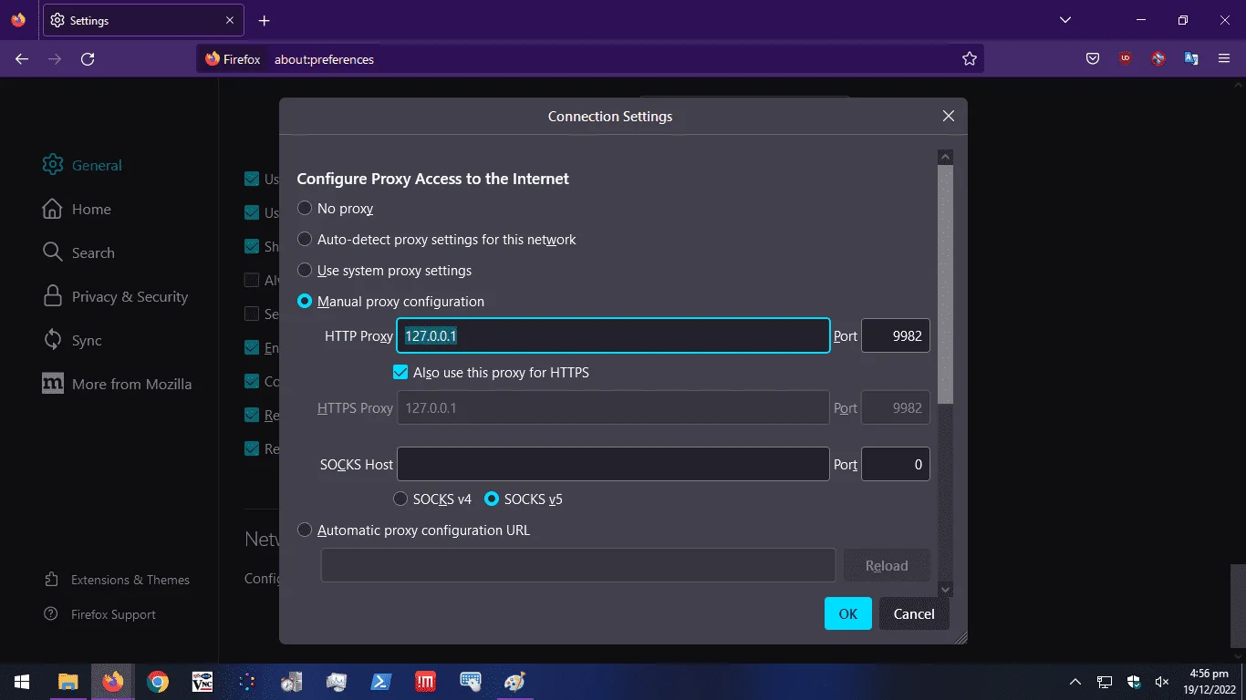Open General settings category
This screenshot has width=1246, height=700.
(x=82, y=165)
